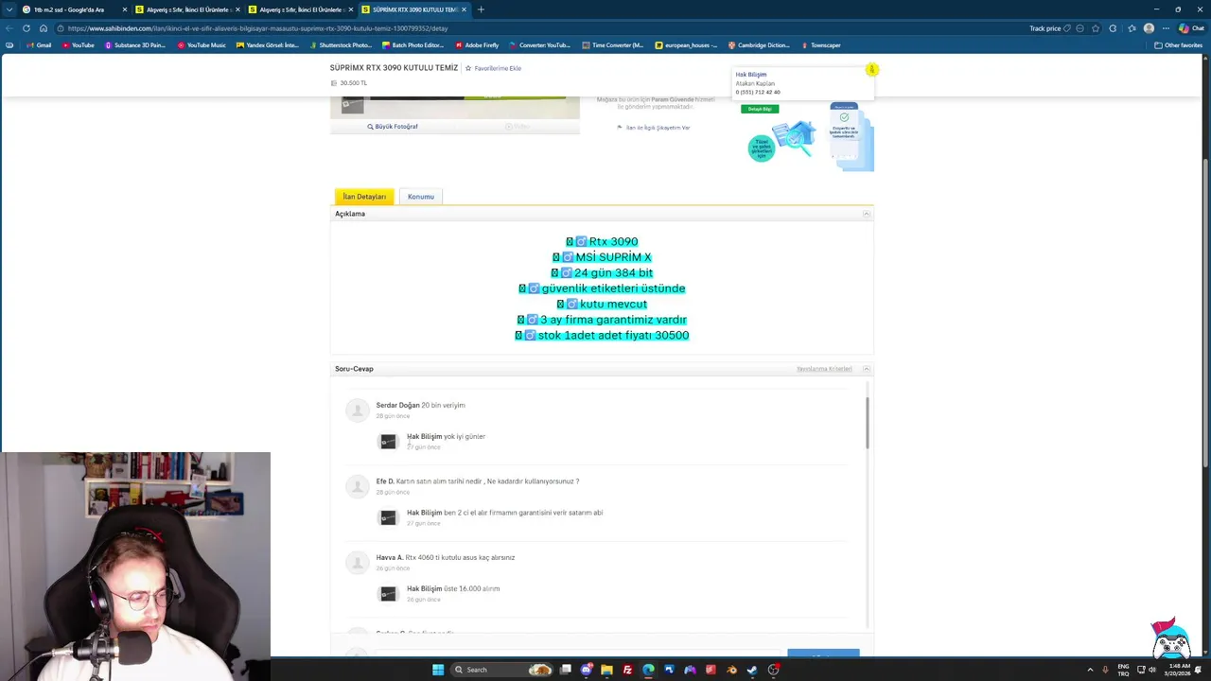The width and height of the screenshot is (1211, 681).
Task: Open Steam from the taskbar
Action: pyautogui.click(x=752, y=670)
